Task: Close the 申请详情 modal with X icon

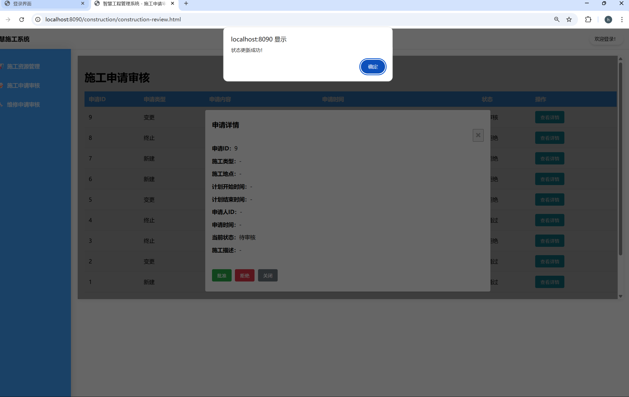Action: [x=478, y=135]
